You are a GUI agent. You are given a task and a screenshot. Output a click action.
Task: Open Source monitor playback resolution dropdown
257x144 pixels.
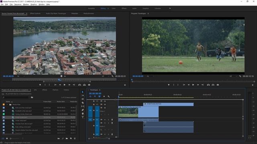click(x=105, y=76)
